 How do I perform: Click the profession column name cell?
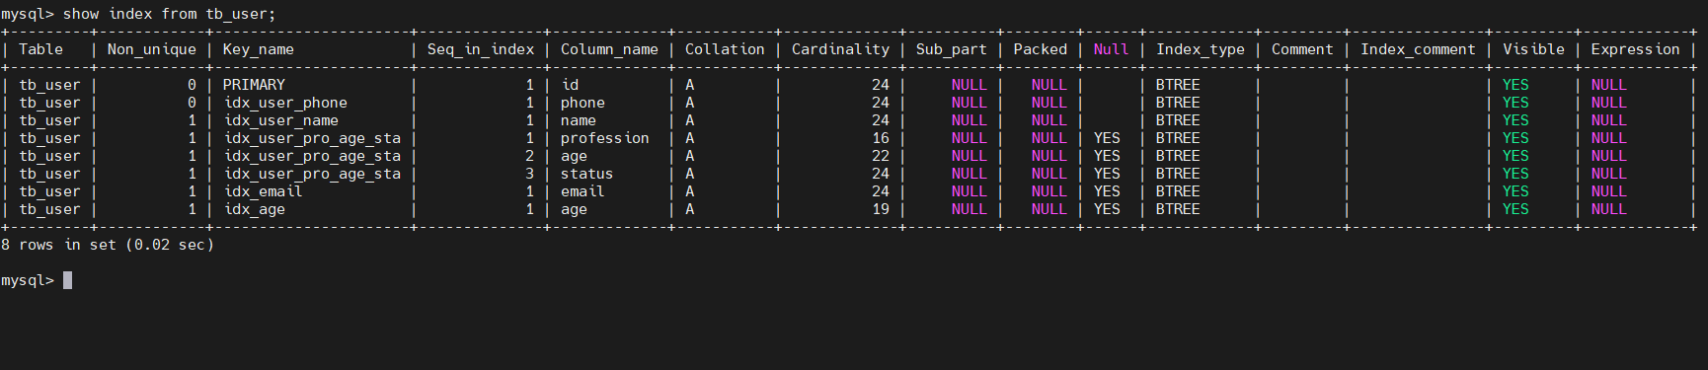click(605, 138)
